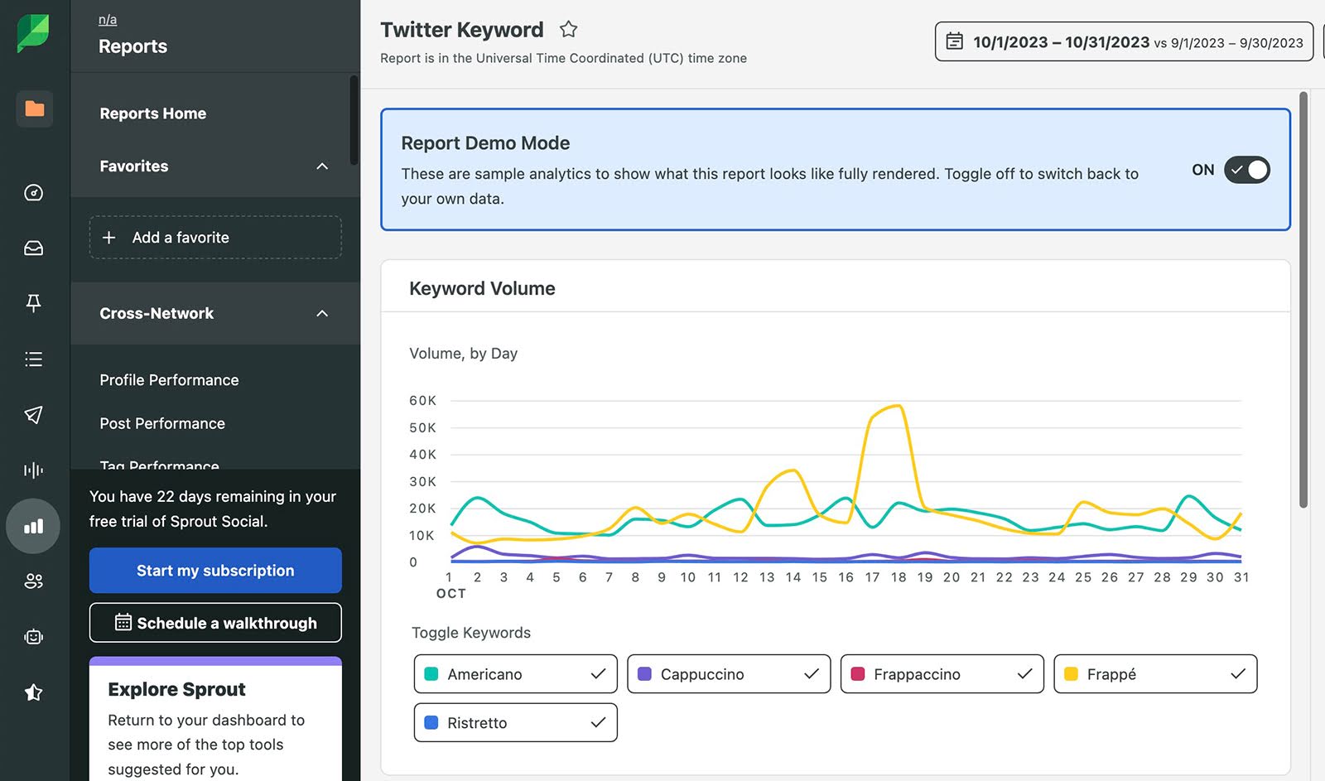This screenshot has width=1325, height=781.
Task: Collapse the Favorites section
Action: point(322,166)
